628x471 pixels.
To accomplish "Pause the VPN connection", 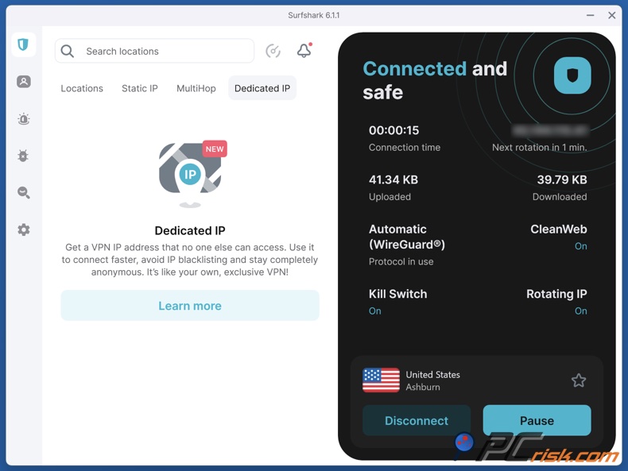I will pyautogui.click(x=537, y=420).
